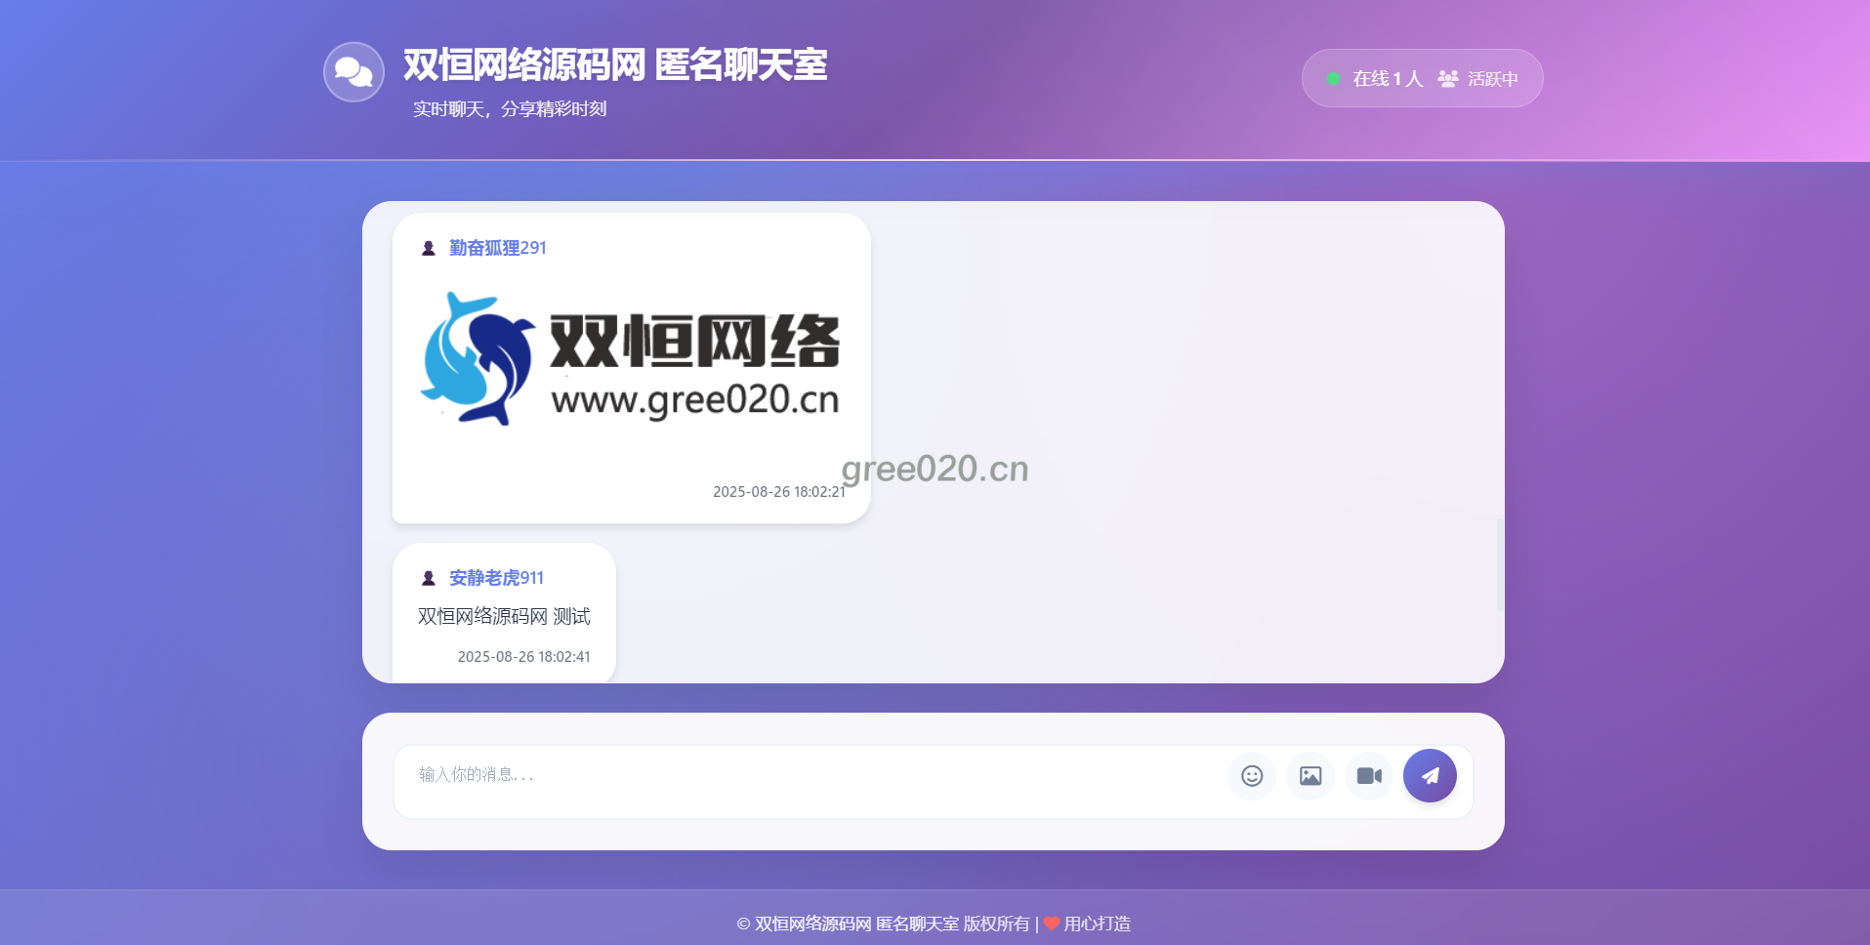Click the video camera upload icon
Image resolution: width=1870 pixels, height=945 pixels.
[x=1369, y=776]
